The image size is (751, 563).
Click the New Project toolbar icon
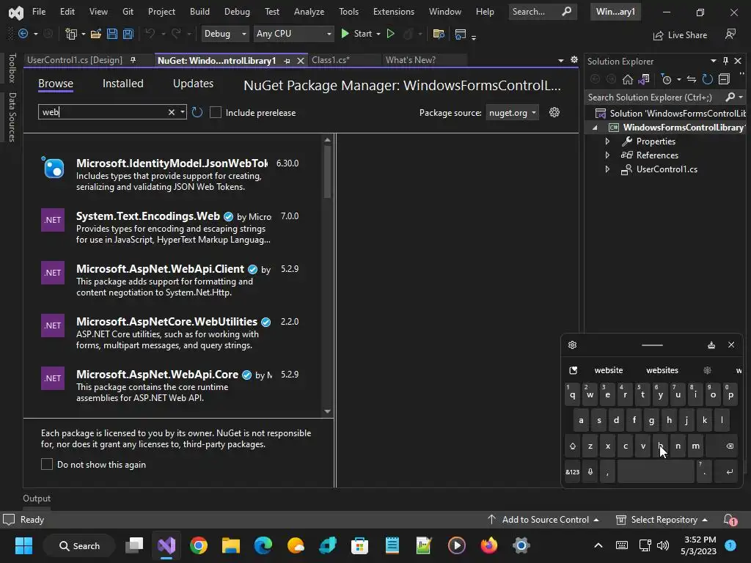71,34
